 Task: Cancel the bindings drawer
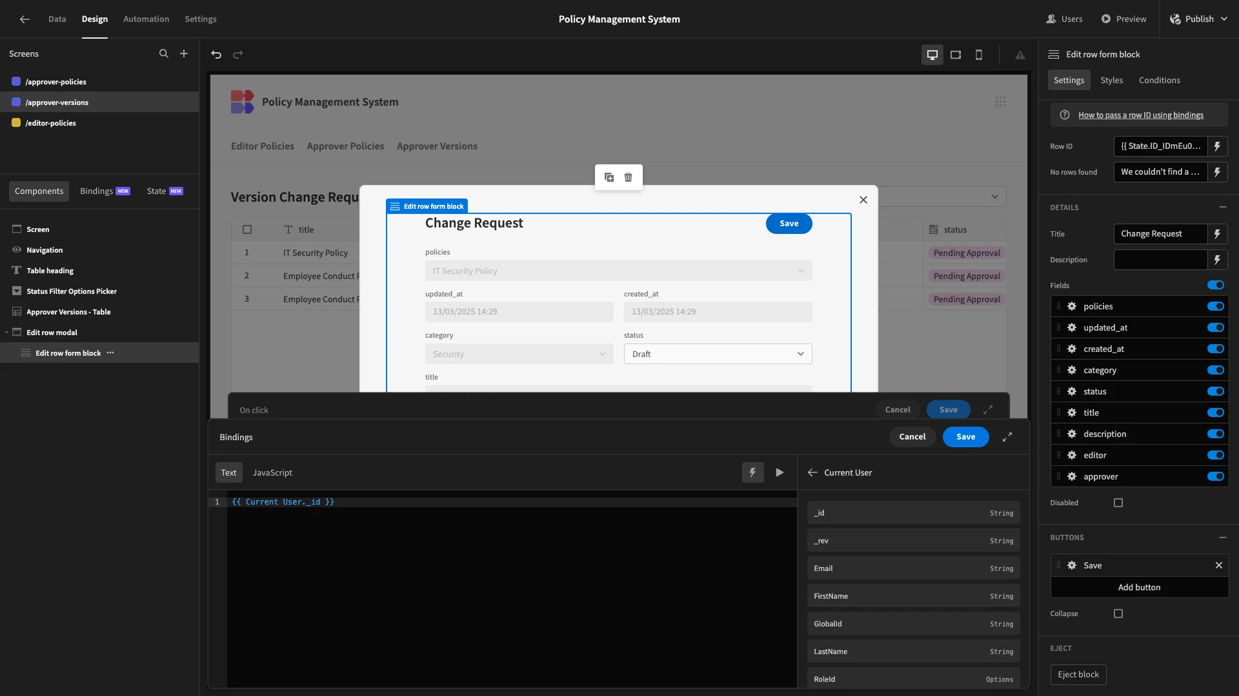point(912,437)
